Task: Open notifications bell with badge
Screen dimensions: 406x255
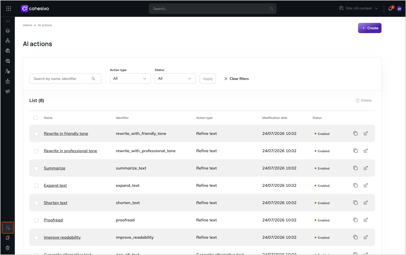Action: (x=391, y=8)
